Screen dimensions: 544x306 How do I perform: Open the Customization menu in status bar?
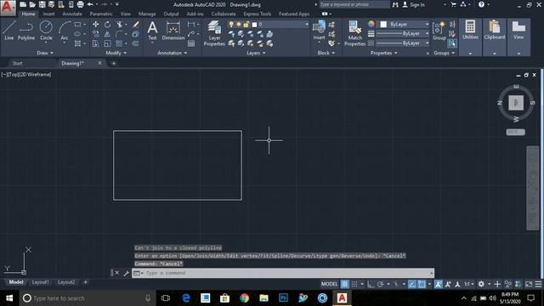538,284
